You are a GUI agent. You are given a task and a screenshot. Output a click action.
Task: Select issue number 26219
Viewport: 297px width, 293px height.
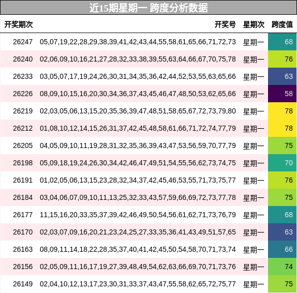coord(23,111)
